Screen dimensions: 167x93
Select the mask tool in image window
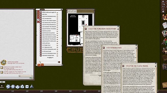click(69, 11)
